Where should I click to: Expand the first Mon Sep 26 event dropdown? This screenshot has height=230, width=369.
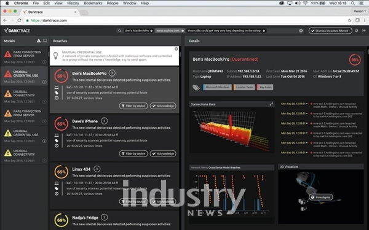click(307, 104)
